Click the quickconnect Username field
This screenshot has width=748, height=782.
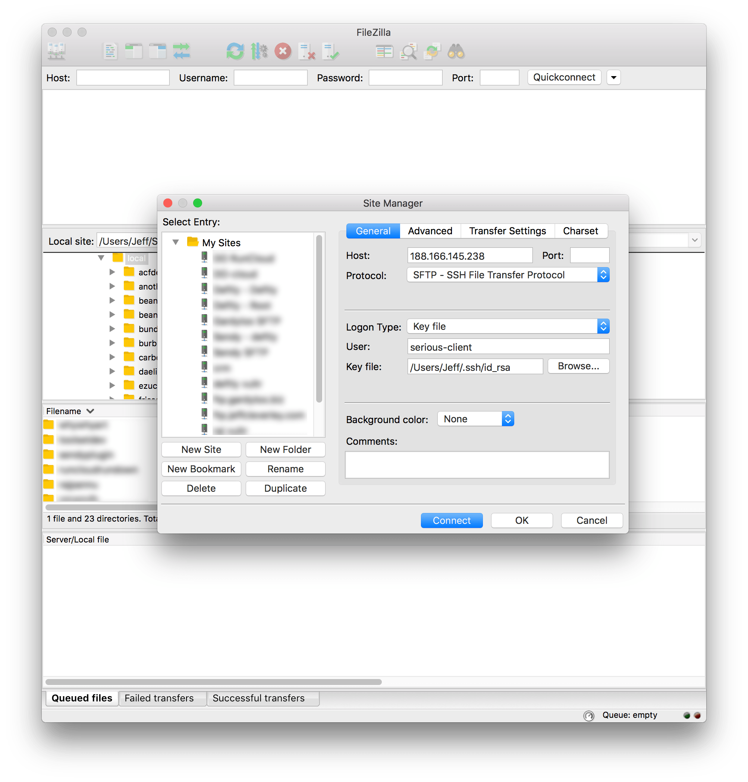(x=270, y=78)
